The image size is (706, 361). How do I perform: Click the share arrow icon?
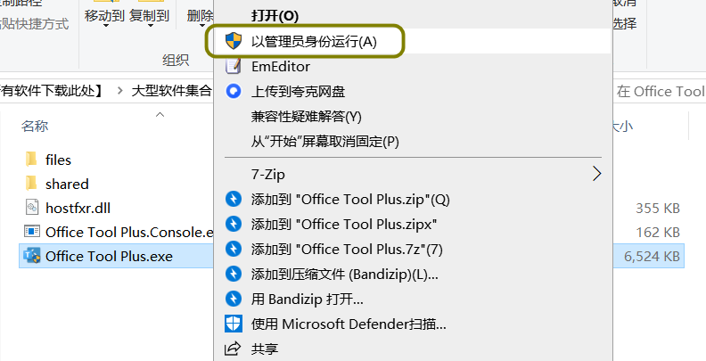(x=234, y=349)
